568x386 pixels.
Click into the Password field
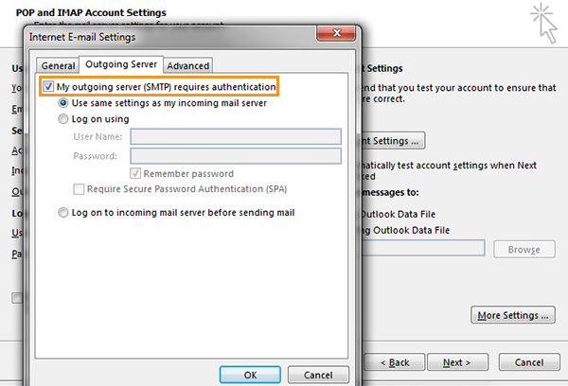click(236, 156)
